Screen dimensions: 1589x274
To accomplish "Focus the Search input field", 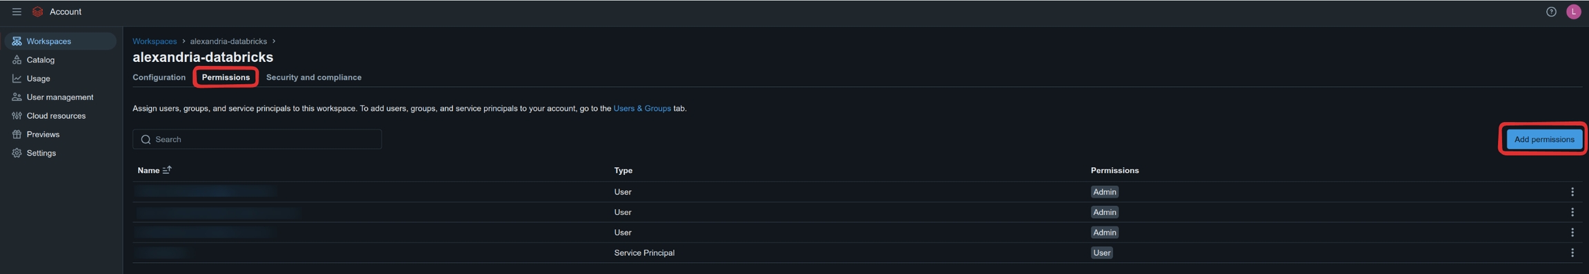I will pyautogui.click(x=257, y=139).
